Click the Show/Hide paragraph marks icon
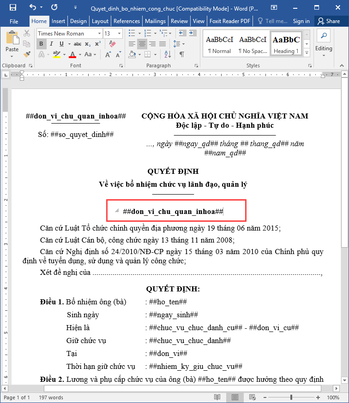The image size is (349, 403). point(182,54)
